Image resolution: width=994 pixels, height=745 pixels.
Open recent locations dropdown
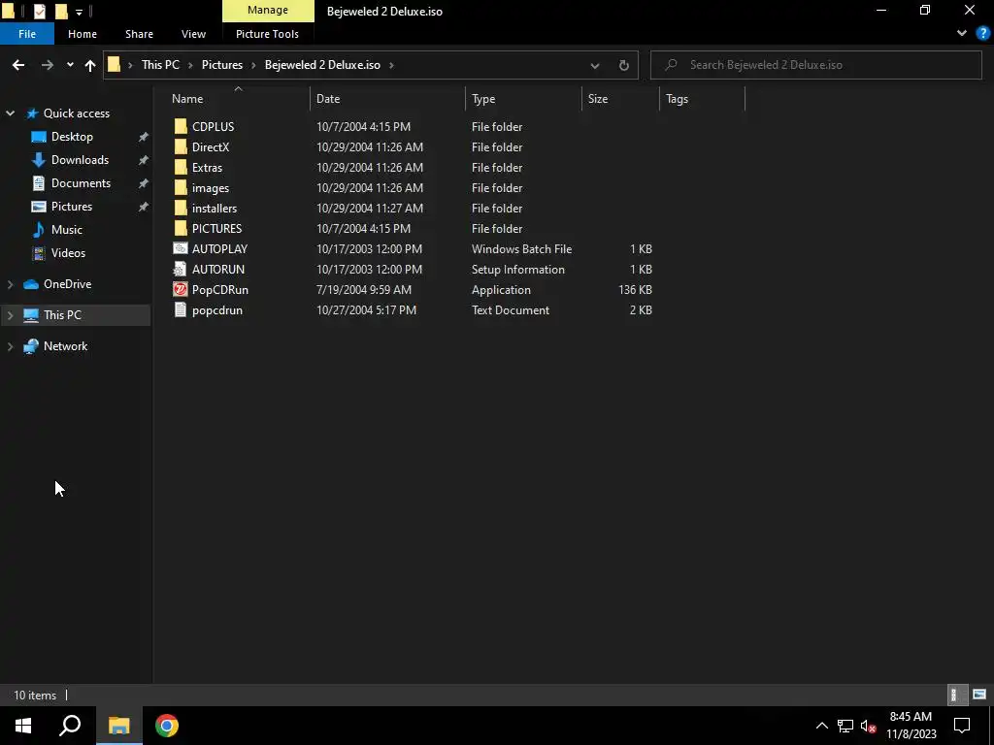tap(70, 65)
